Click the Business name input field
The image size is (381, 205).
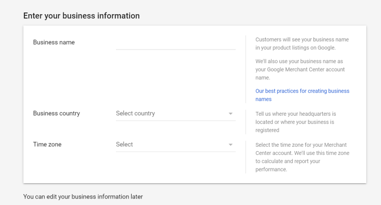(x=176, y=44)
